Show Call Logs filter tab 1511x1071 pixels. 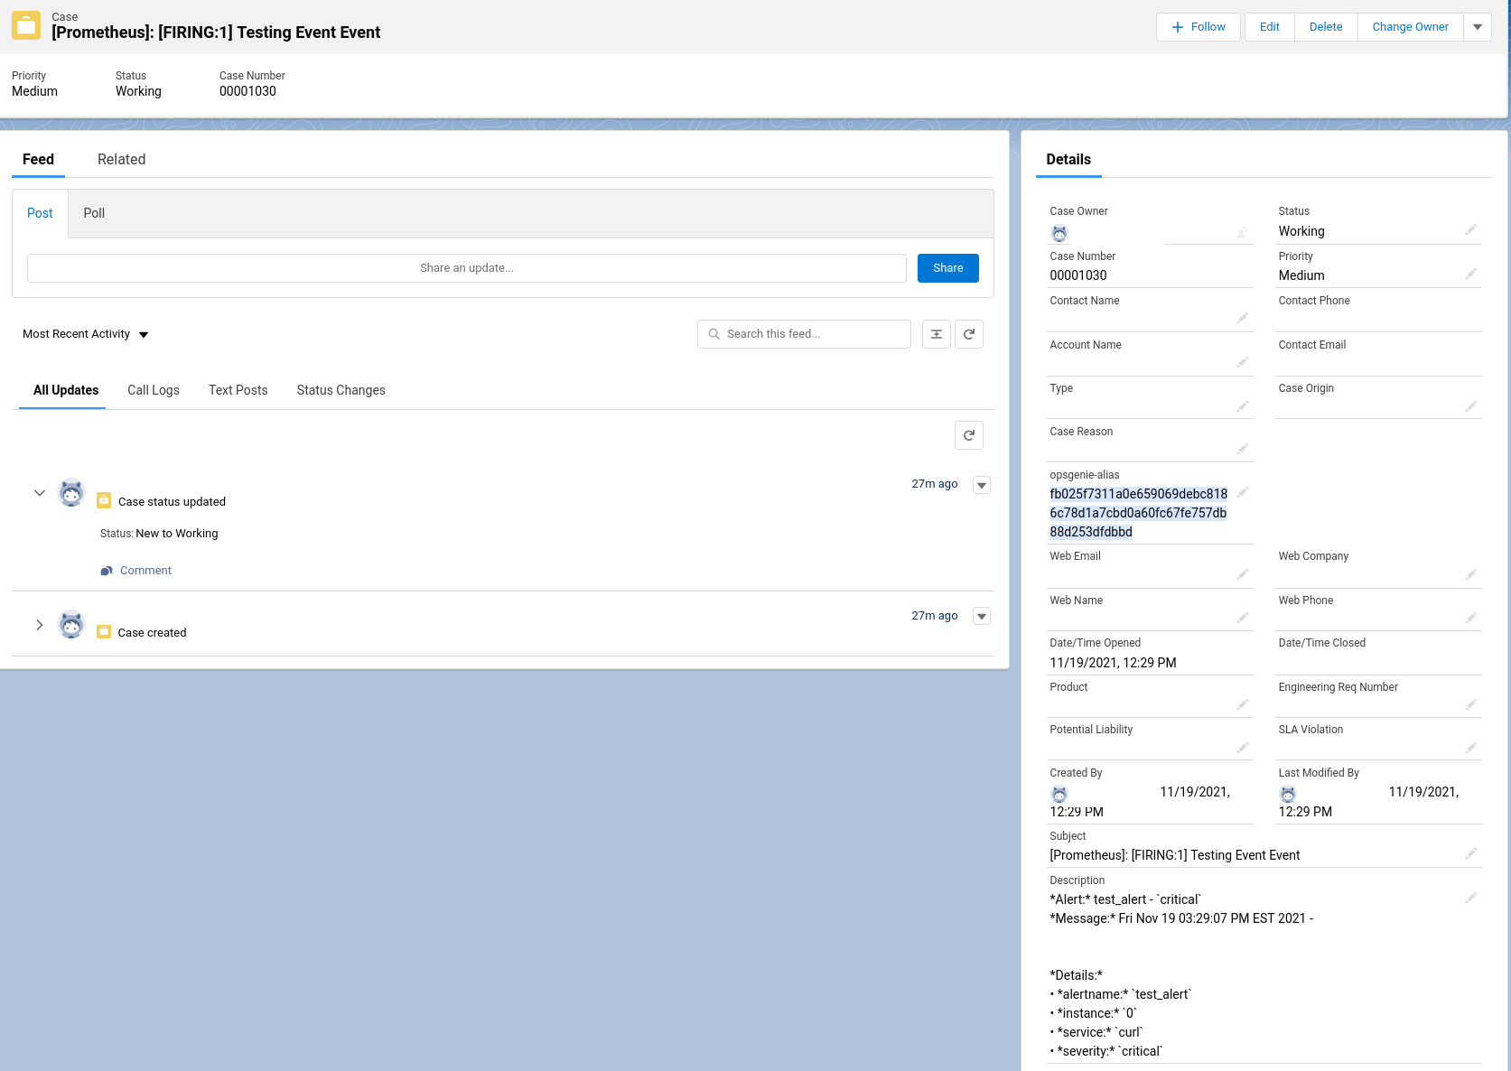click(x=154, y=390)
